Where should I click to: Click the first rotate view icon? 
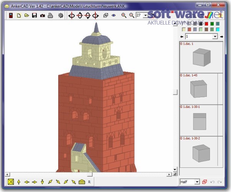72,15
